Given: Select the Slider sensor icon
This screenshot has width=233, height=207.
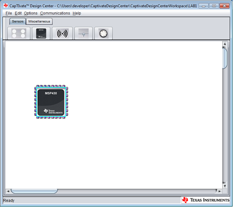Looking at the screenshot, I should [x=83, y=33].
